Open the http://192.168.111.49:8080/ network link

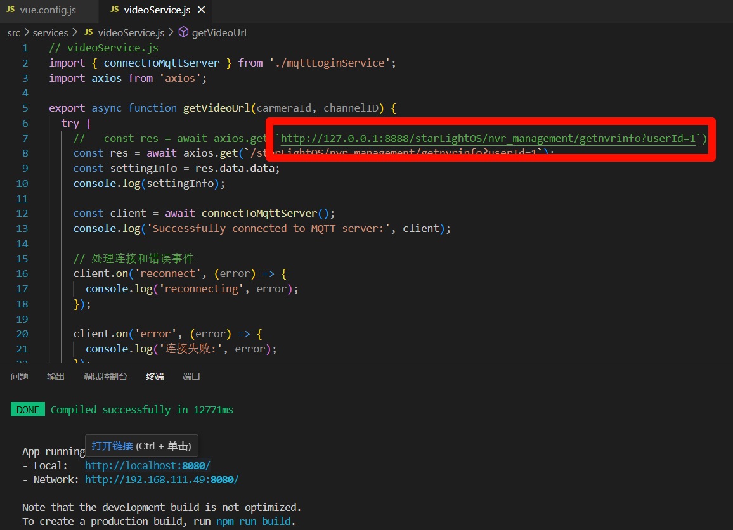click(162, 479)
